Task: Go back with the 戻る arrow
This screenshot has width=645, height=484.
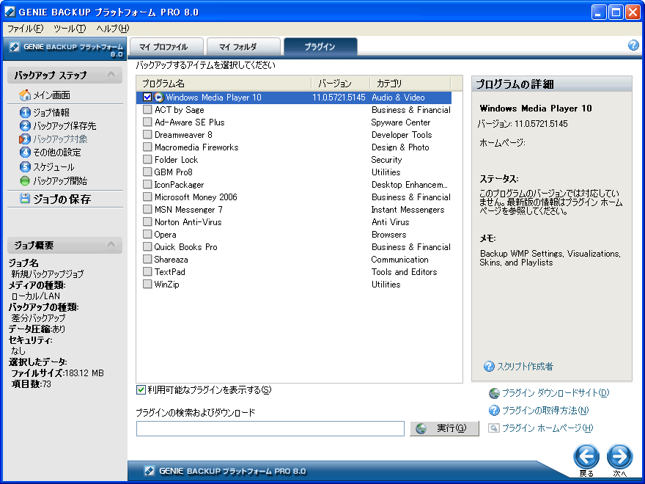Action: point(586,456)
